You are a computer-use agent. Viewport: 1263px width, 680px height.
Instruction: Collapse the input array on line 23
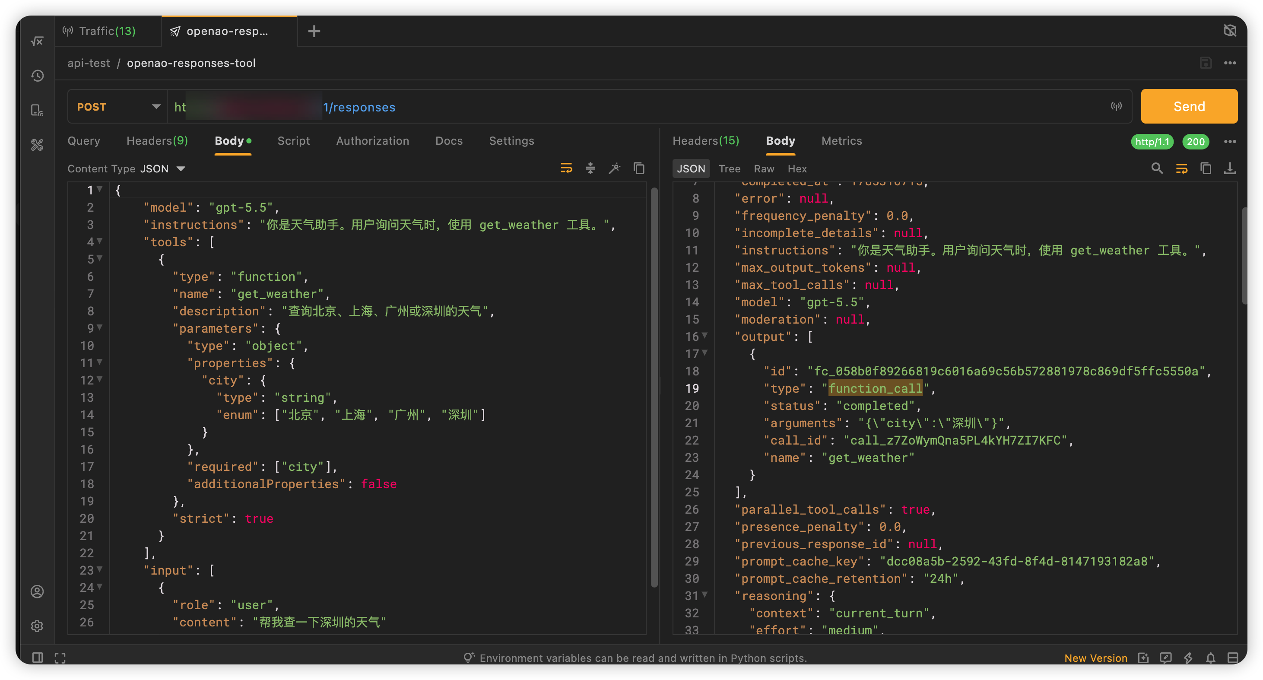pos(99,569)
